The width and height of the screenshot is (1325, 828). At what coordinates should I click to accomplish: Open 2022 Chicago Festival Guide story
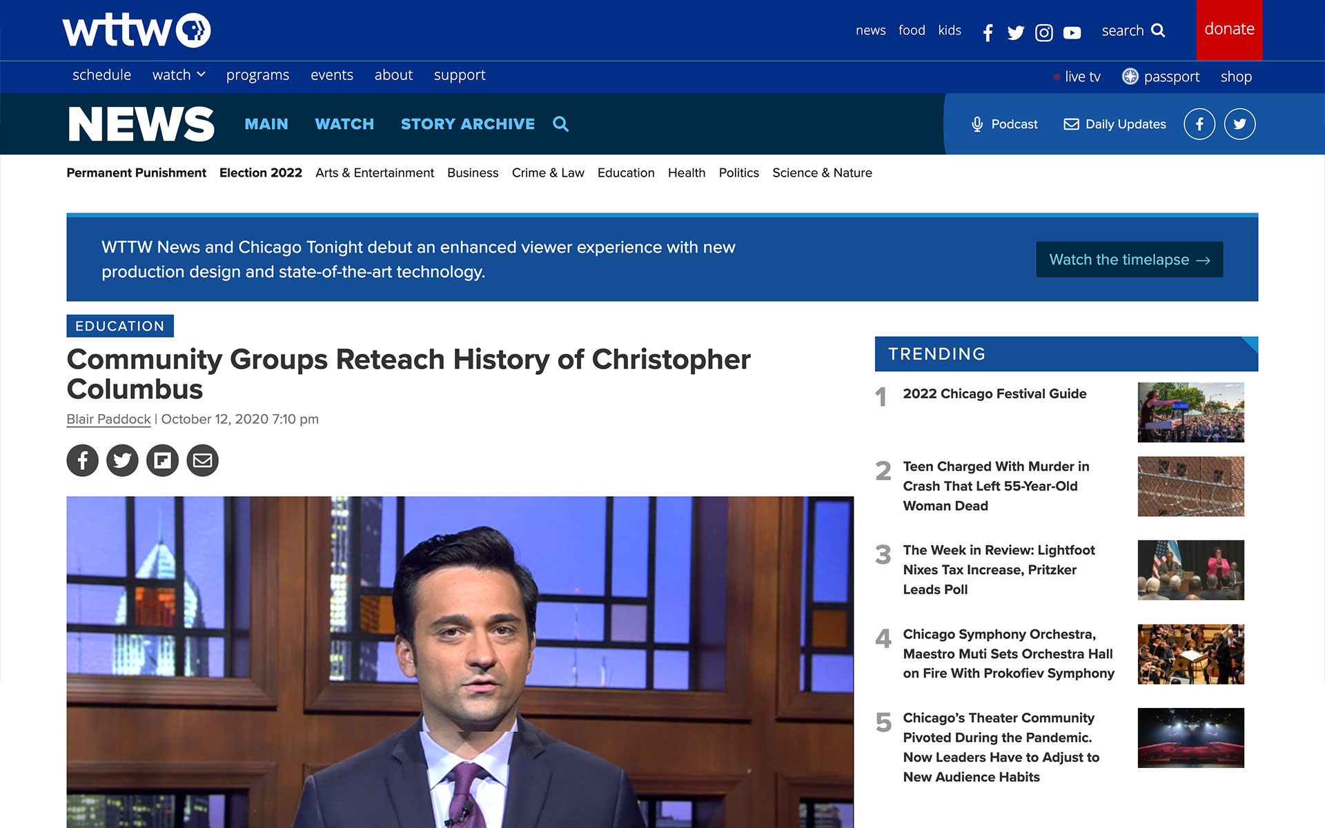994,393
